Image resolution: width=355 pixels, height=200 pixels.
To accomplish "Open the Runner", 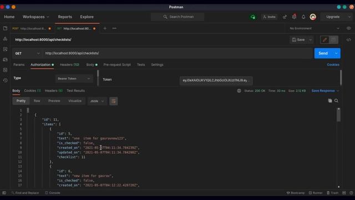I will tap(316, 193).
